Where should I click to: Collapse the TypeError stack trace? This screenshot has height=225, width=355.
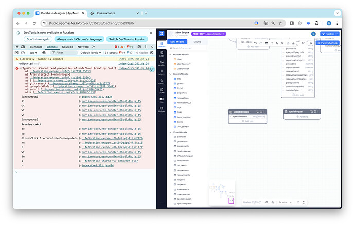point(21,68)
